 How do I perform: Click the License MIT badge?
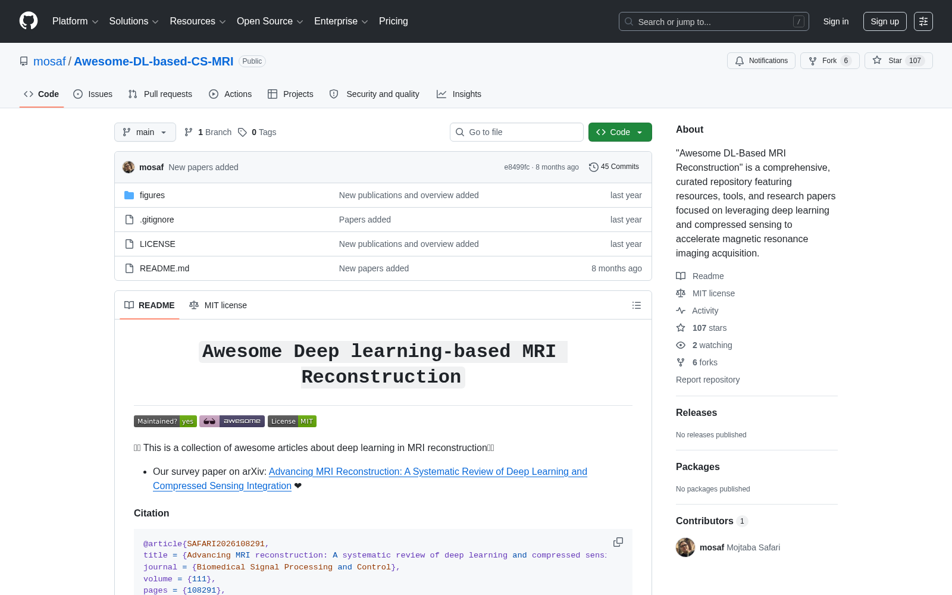(292, 421)
